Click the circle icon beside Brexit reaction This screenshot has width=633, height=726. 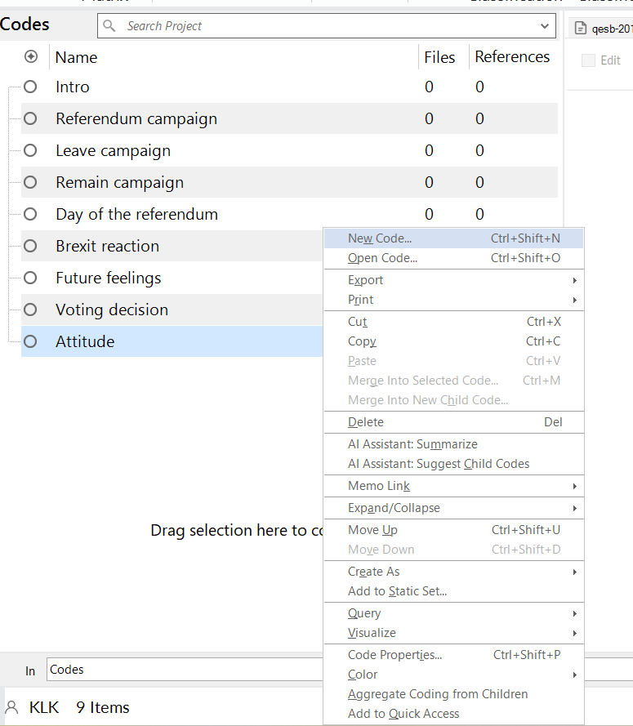click(x=30, y=246)
